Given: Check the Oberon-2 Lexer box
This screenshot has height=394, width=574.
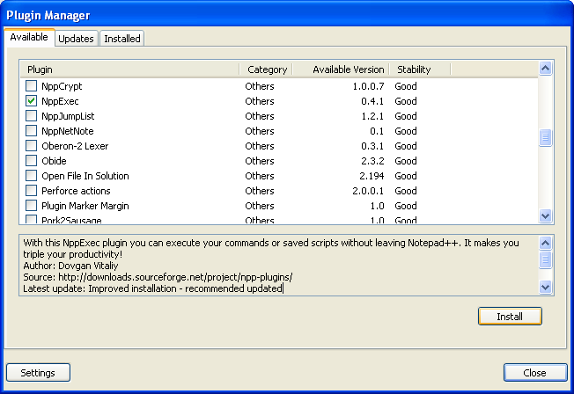Looking at the screenshot, I should (x=31, y=146).
